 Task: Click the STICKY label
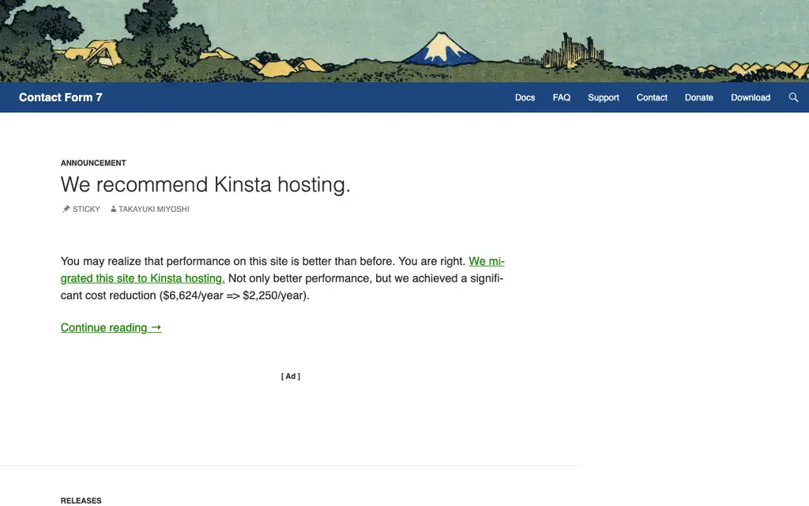[86, 209]
